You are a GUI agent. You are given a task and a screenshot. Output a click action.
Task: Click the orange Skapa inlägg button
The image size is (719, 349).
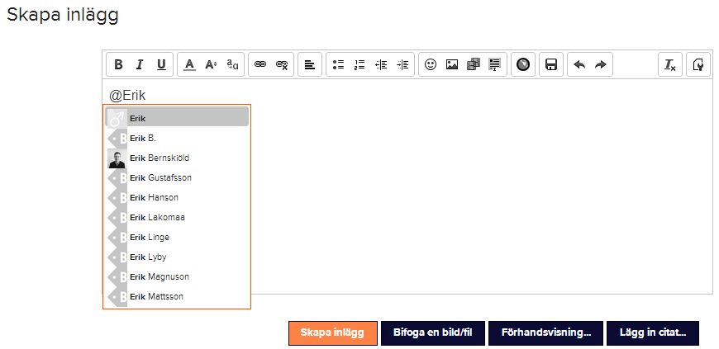(x=332, y=333)
